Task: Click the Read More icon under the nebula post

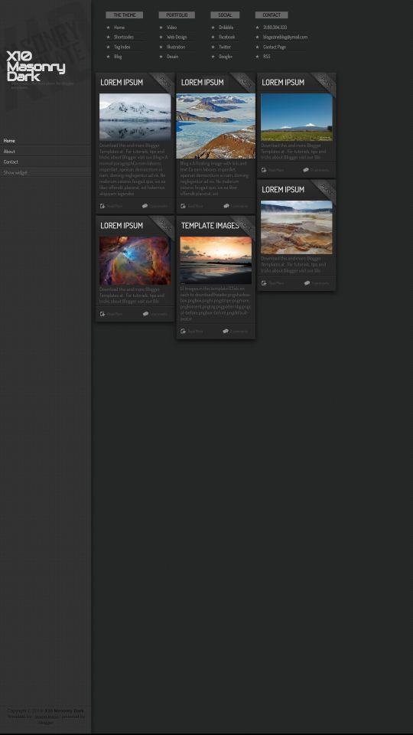Action: click(102, 314)
